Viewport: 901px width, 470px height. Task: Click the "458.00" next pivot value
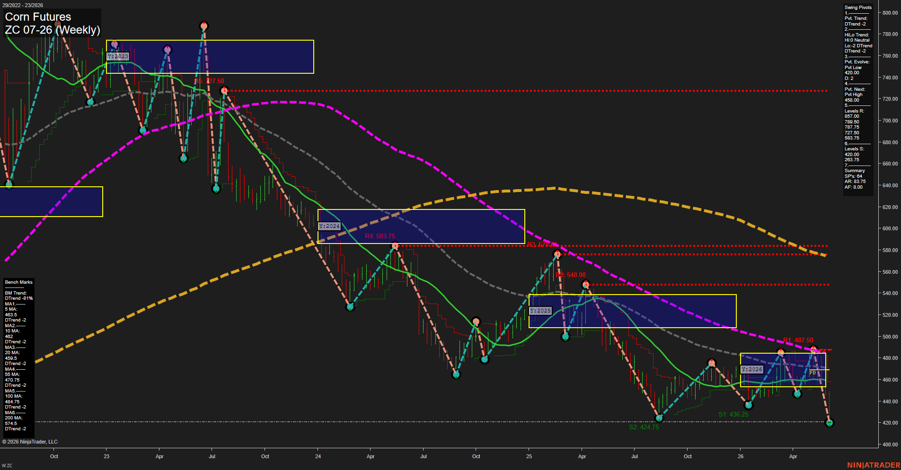click(x=852, y=100)
